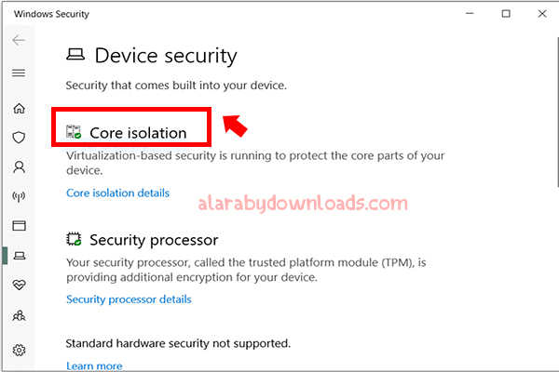This screenshot has width=559, height=372.
Task: Click the Core isolation heading
Action: 138,133
